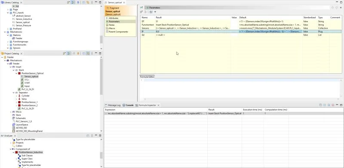Click the Library Catalog vertical scrollbar thumb
This screenshot has width=344, height=168.
point(101,39)
